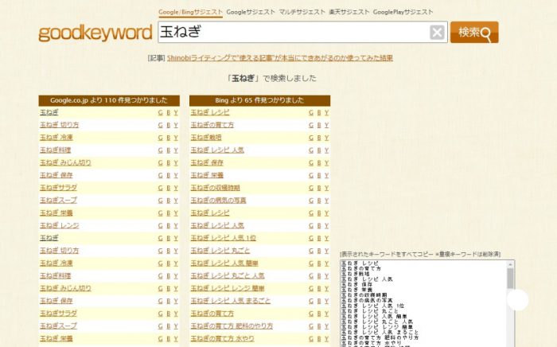
Task: Click B icon for 玉ねぎの育て方 水やり
Action: tap(319, 339)
